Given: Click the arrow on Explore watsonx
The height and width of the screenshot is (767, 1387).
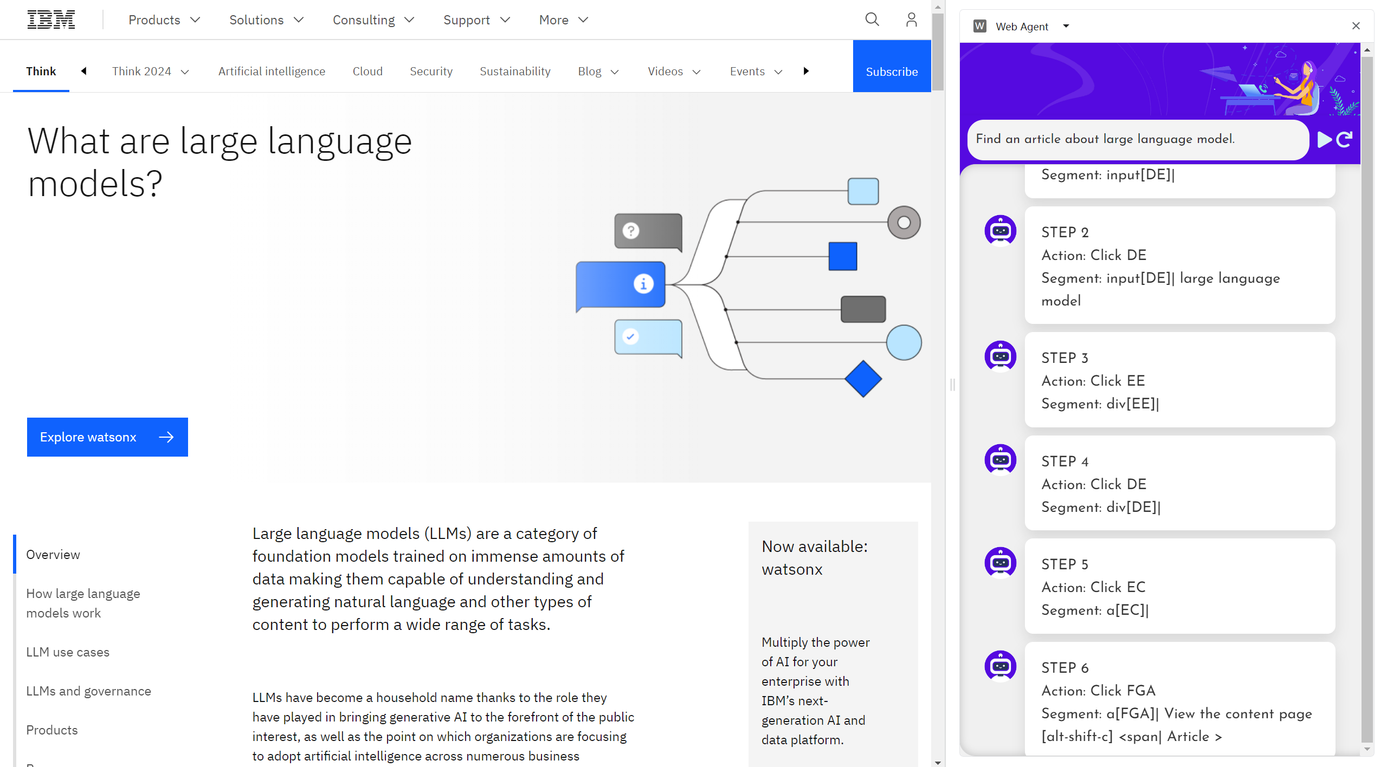Looking at the screenshot, I should point(166,437).
